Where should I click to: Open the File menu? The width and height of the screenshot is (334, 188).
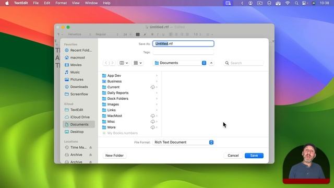pos(36,3)
